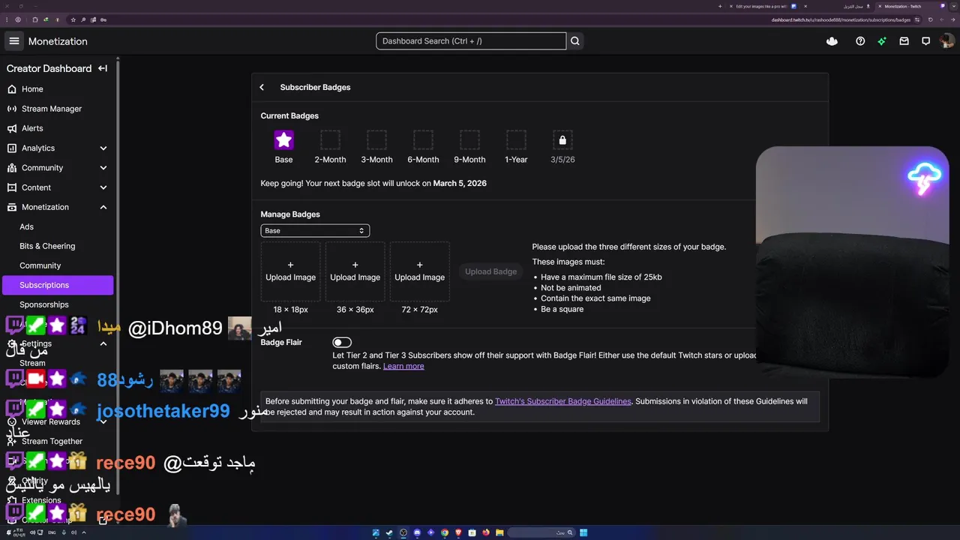This screenshot has width=960, height=540.
Task: Select the 9-Month badge slot
Action: (x=469, y=140)
